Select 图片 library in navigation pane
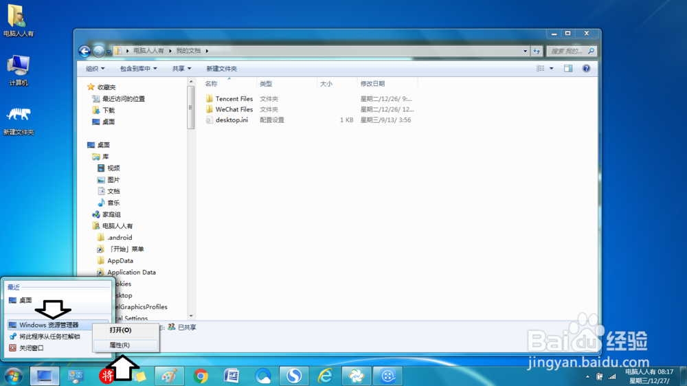The width and height of the screenshot is (687, 386). point(113,180)
